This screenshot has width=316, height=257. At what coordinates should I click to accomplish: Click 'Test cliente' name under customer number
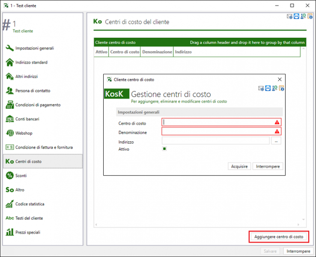[x=23, y=31]
